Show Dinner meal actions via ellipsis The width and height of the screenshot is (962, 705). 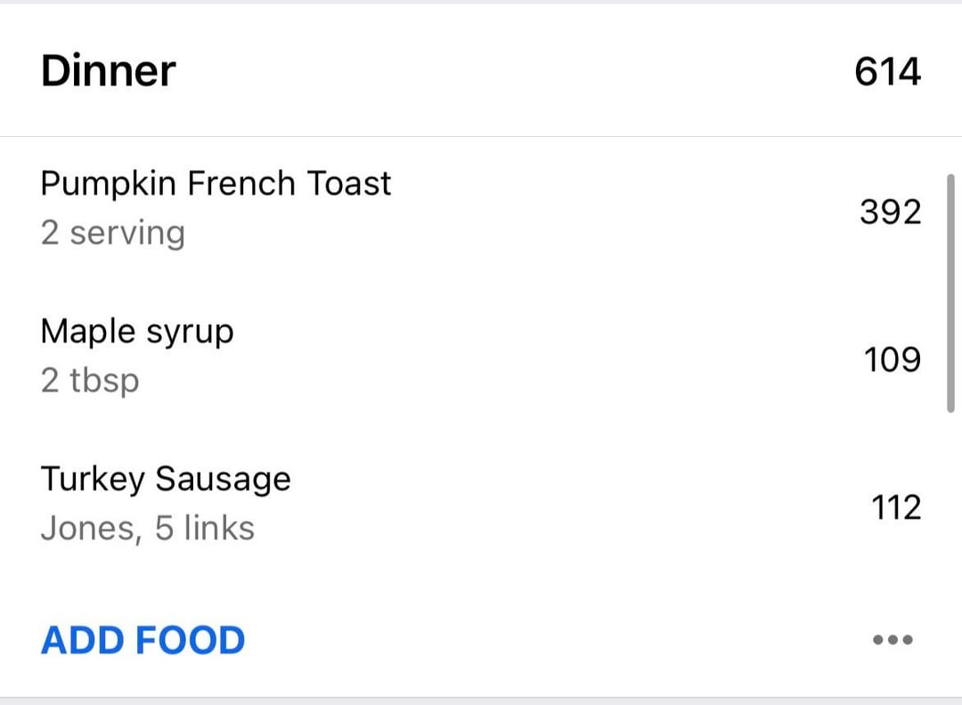[x=893, y=639]
